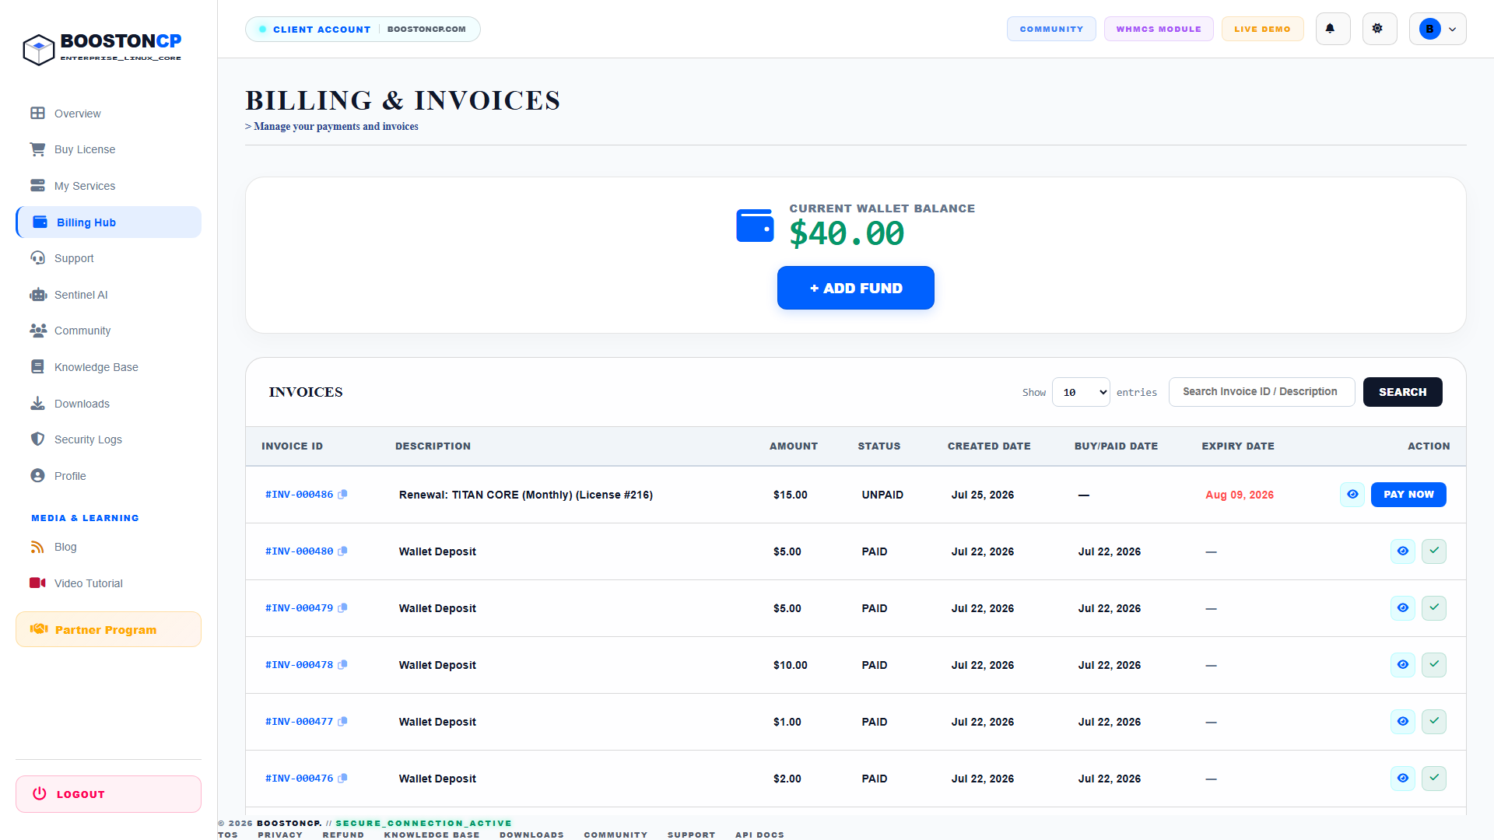Screen dimensions: 1494x840
Task: View invoice #INV-000476 with eye icon
Action: tap(1402, 779)
